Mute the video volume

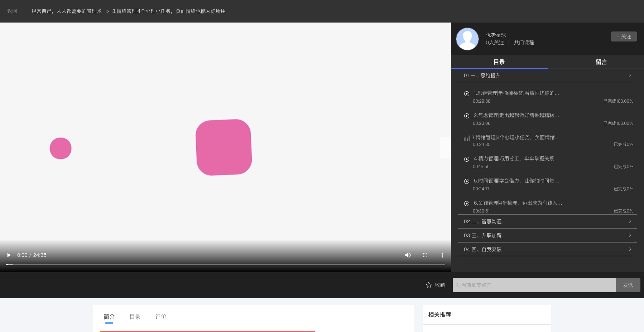tap(408, 255)
